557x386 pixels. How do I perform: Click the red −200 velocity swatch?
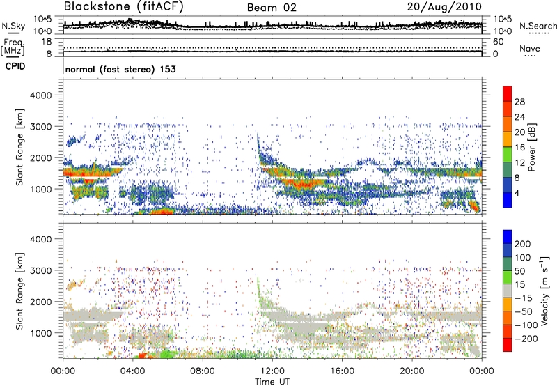click(508, 345)
